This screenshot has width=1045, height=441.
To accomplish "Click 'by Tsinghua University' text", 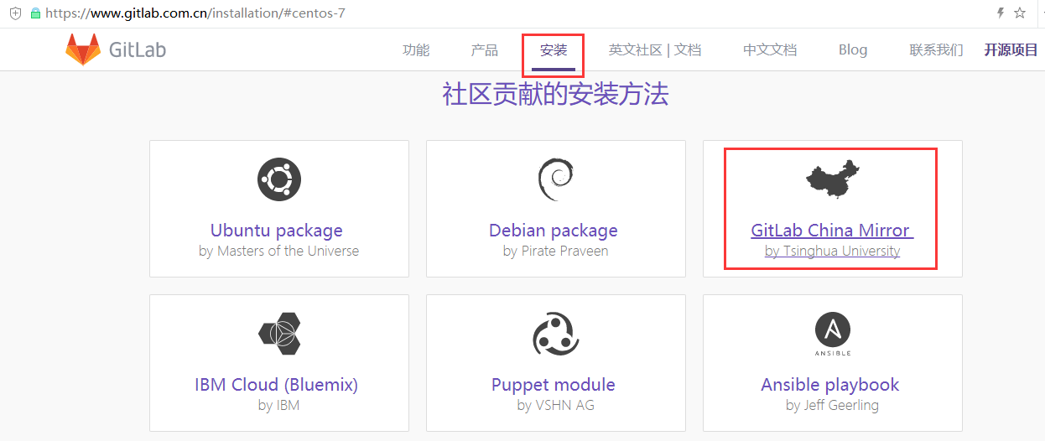I will pos(833,251).
